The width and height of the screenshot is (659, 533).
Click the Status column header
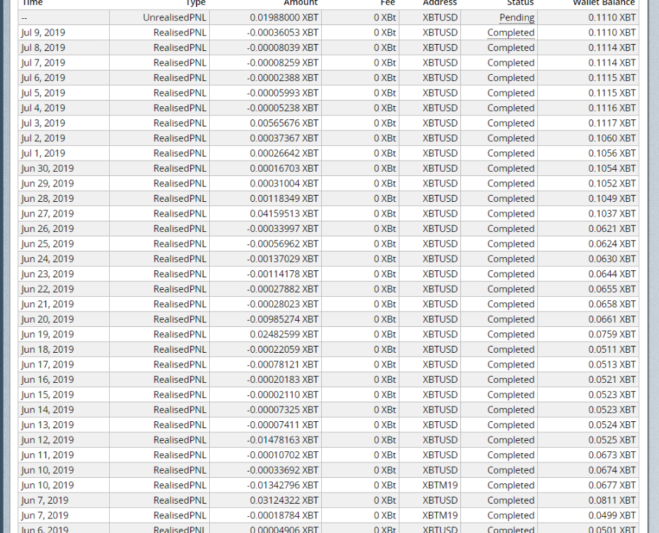click(520, 3)
